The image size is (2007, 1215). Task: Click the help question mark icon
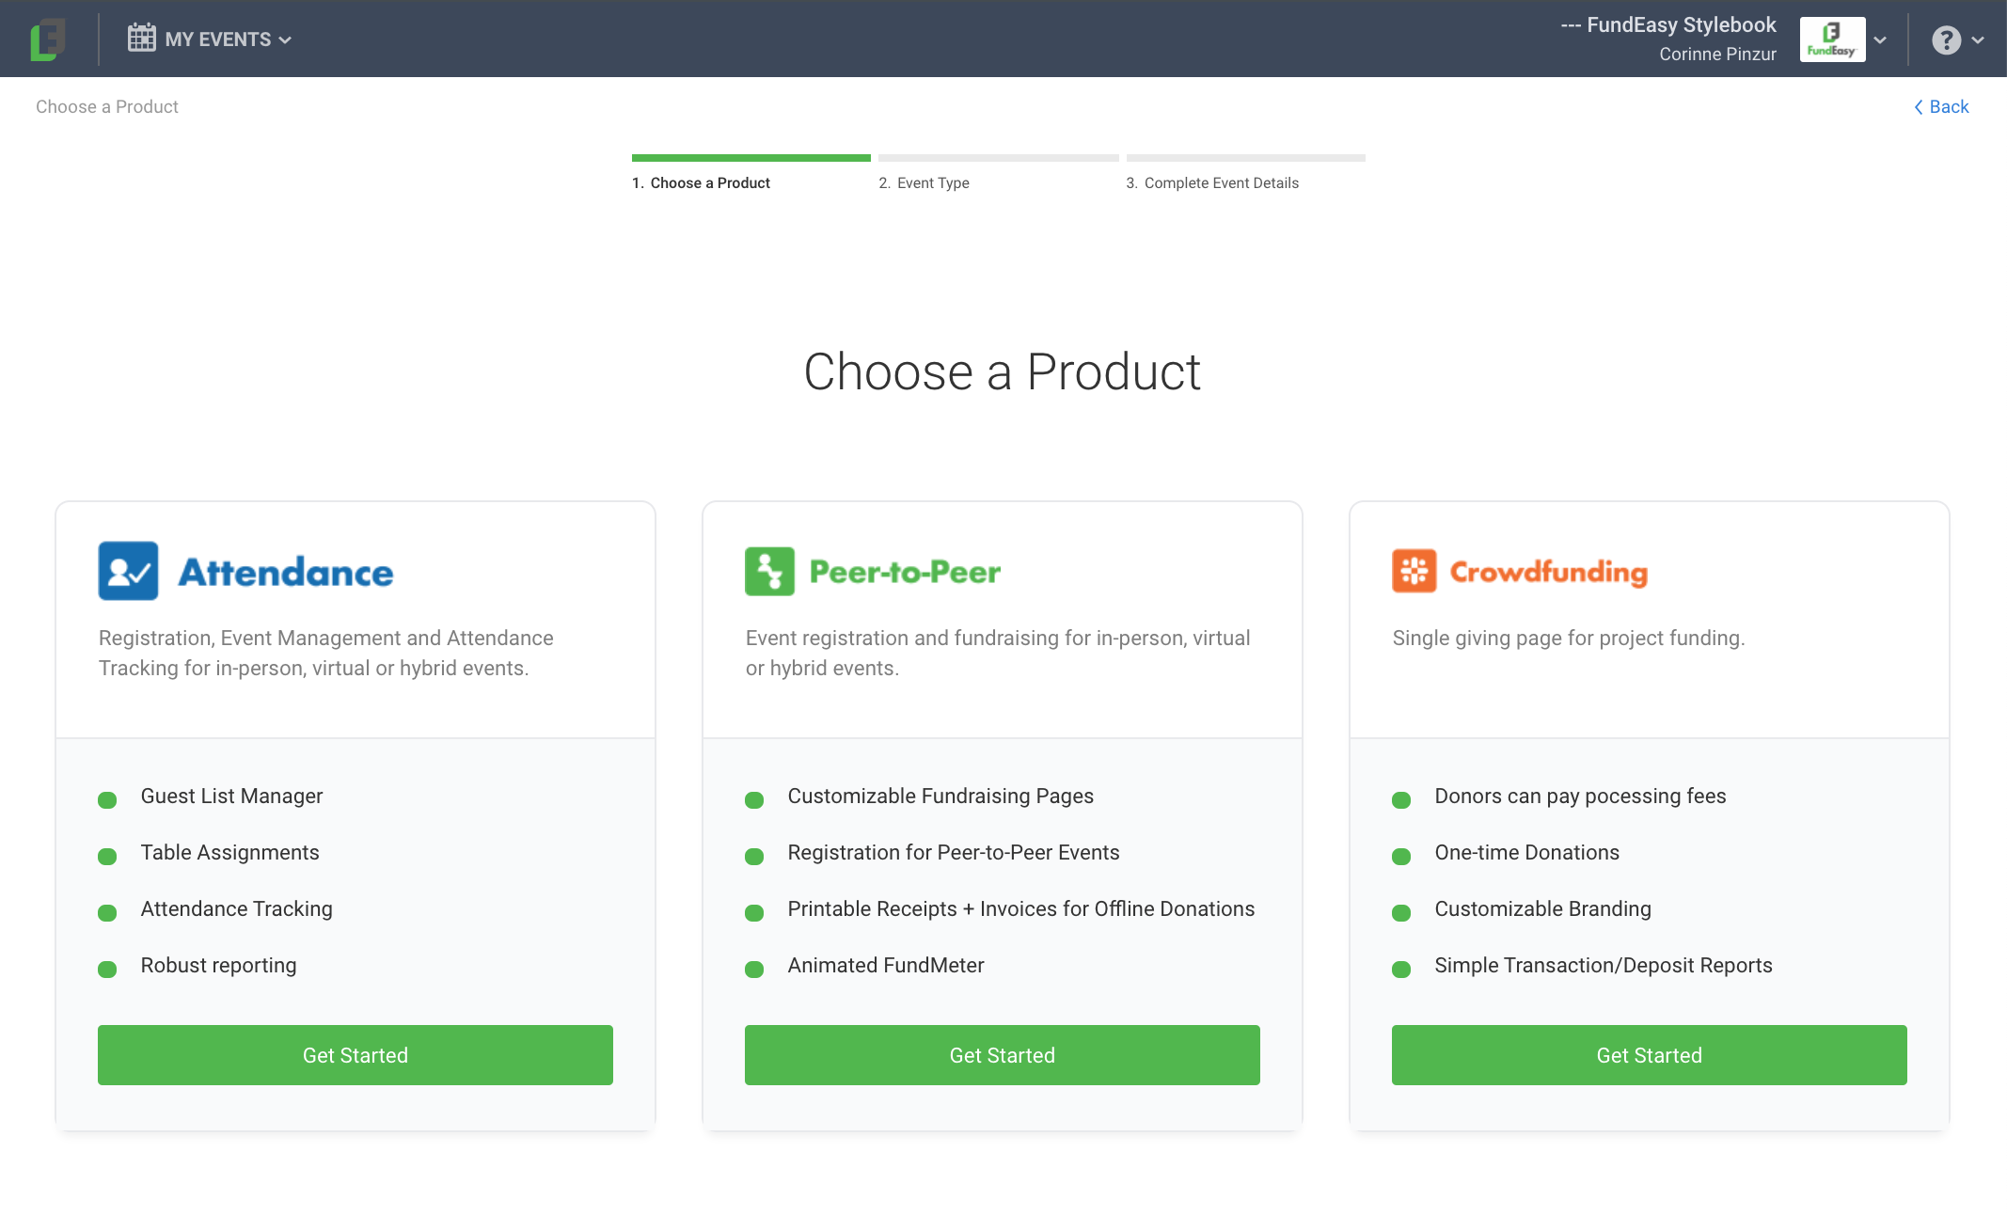pos(1946,40)
